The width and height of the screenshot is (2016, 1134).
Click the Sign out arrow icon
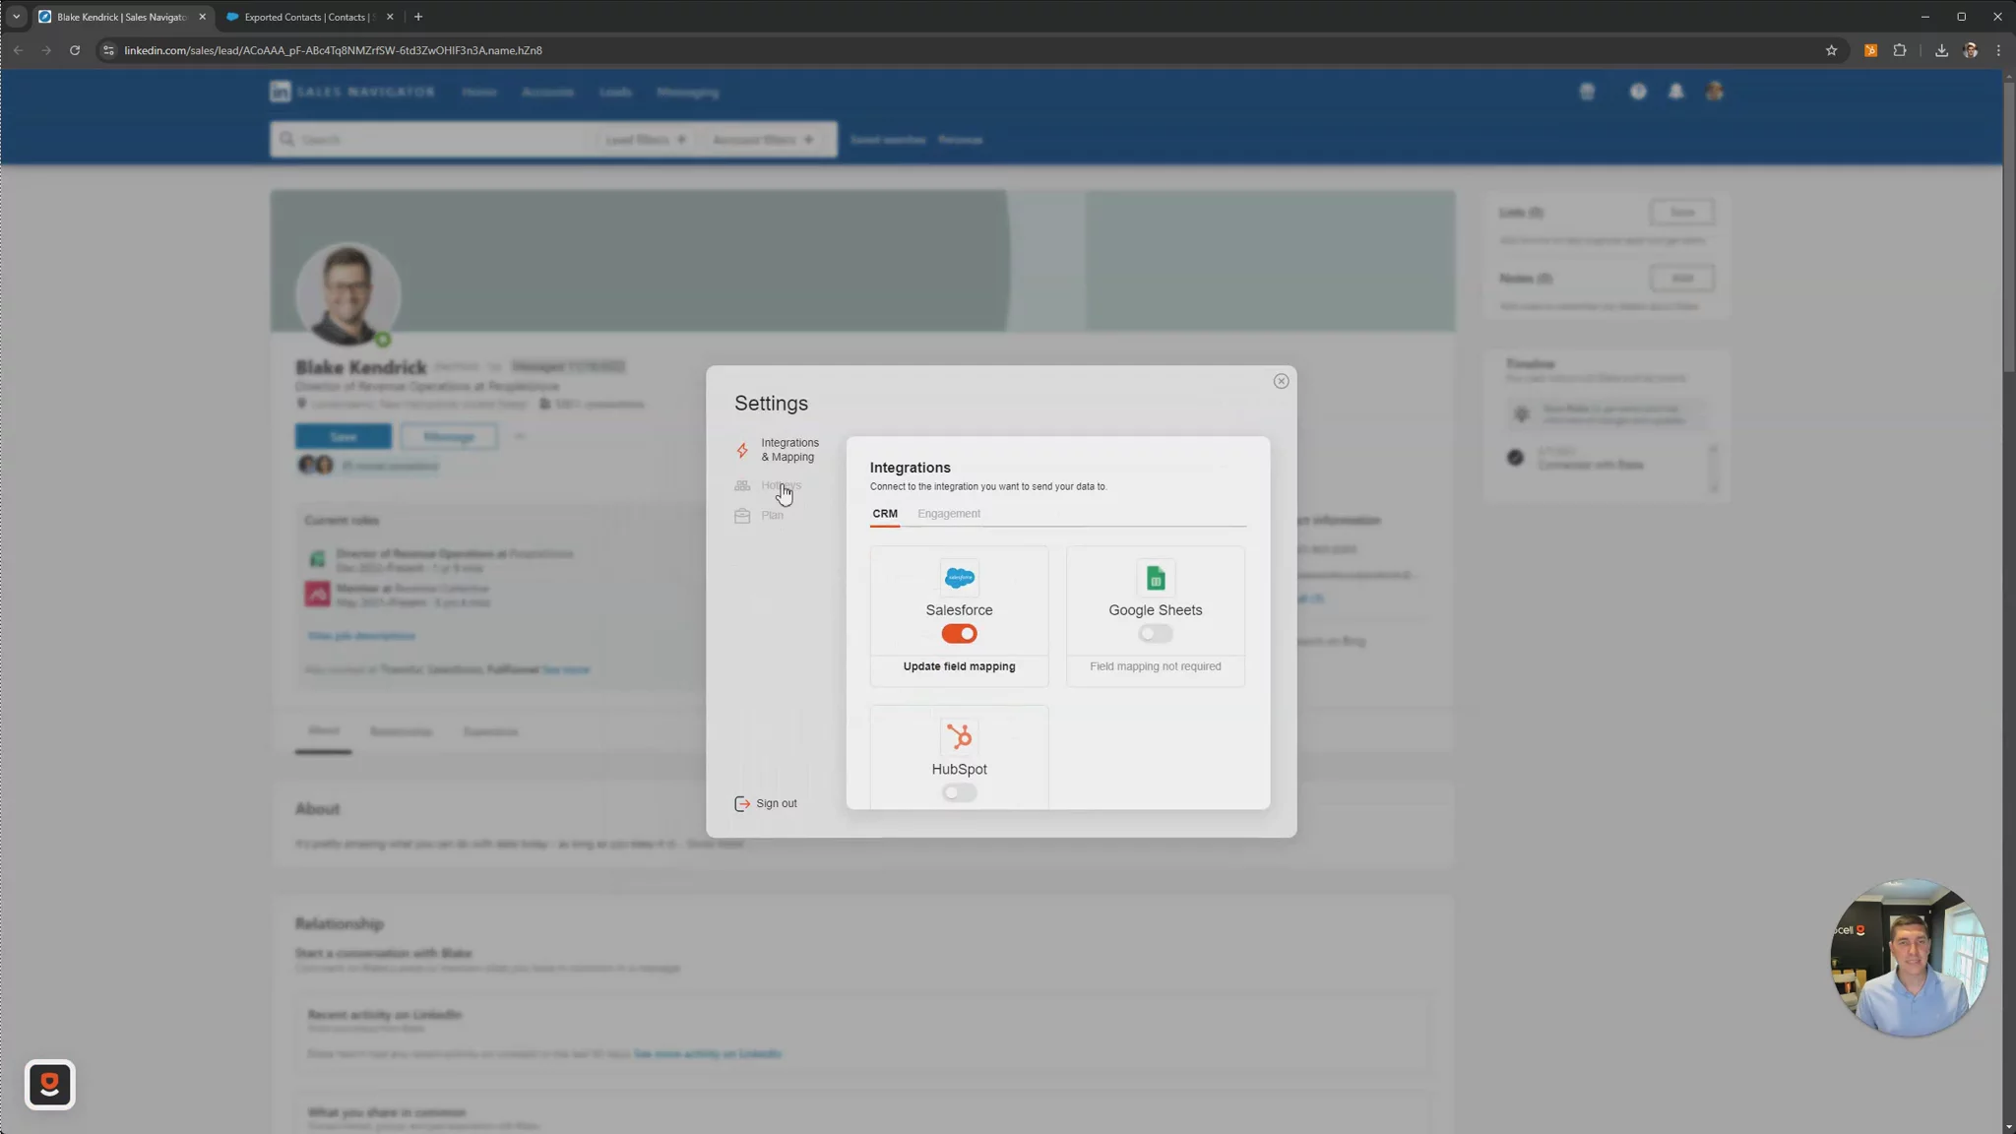pos(742,803)
